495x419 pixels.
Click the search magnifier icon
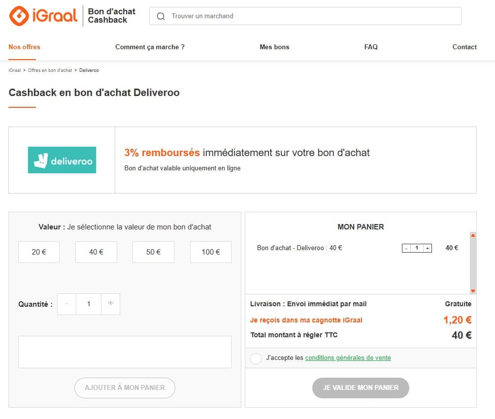click(161, 16)
